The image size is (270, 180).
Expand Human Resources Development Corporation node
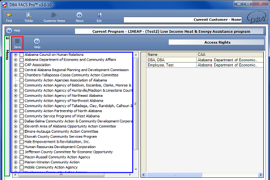pos(16,147)
